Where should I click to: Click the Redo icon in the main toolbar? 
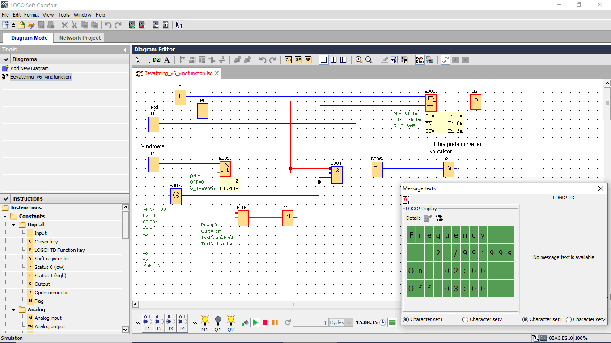[x=118, y=25]
